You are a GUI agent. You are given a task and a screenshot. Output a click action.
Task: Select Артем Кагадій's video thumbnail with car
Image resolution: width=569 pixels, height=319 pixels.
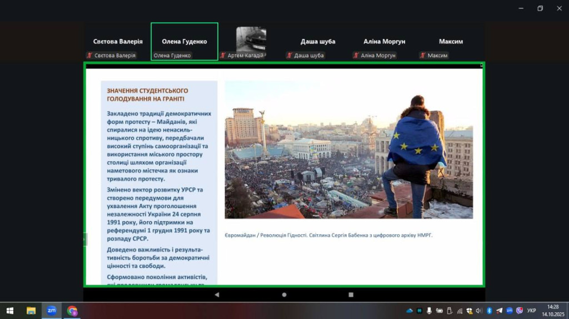click(x=251, y=39)
